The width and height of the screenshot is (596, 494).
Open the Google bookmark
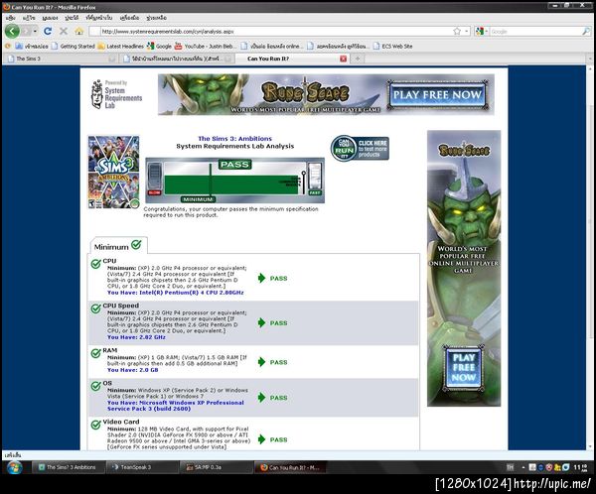(x=160, y=46)
